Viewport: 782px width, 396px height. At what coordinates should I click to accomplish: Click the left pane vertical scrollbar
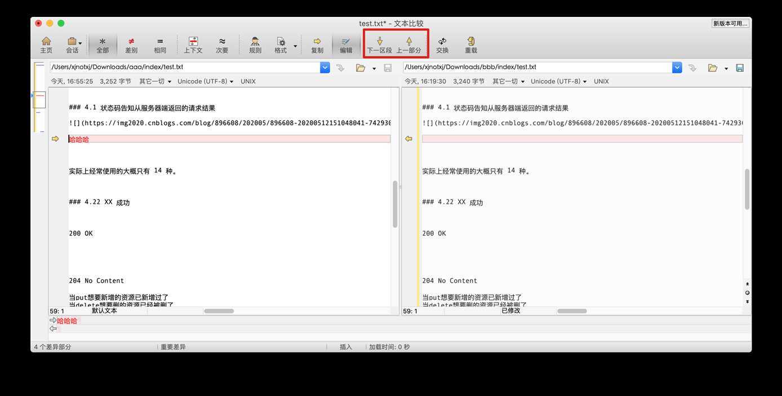[395, 204]
